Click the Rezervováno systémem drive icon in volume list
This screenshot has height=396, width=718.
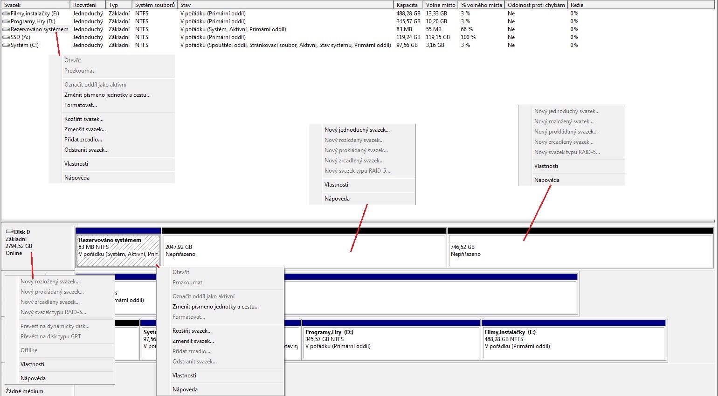coord(6,29)
